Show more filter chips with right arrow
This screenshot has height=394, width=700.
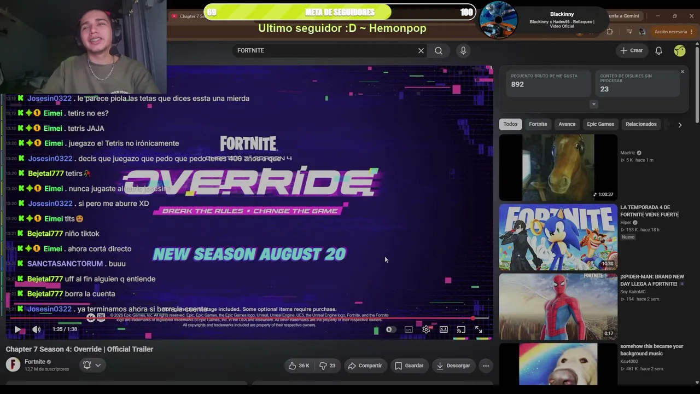tap(680, 125)
